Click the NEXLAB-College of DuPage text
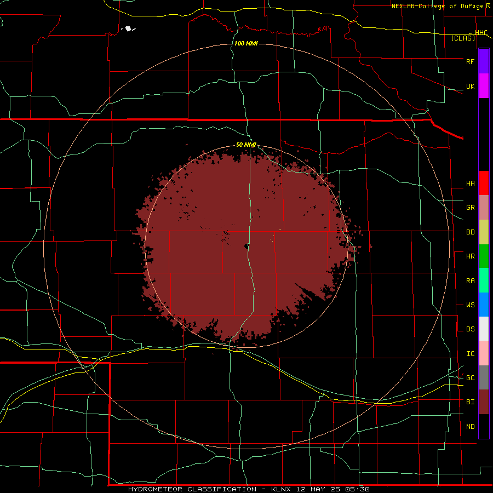Screen dimensions: 493x493 click(437, 6)
